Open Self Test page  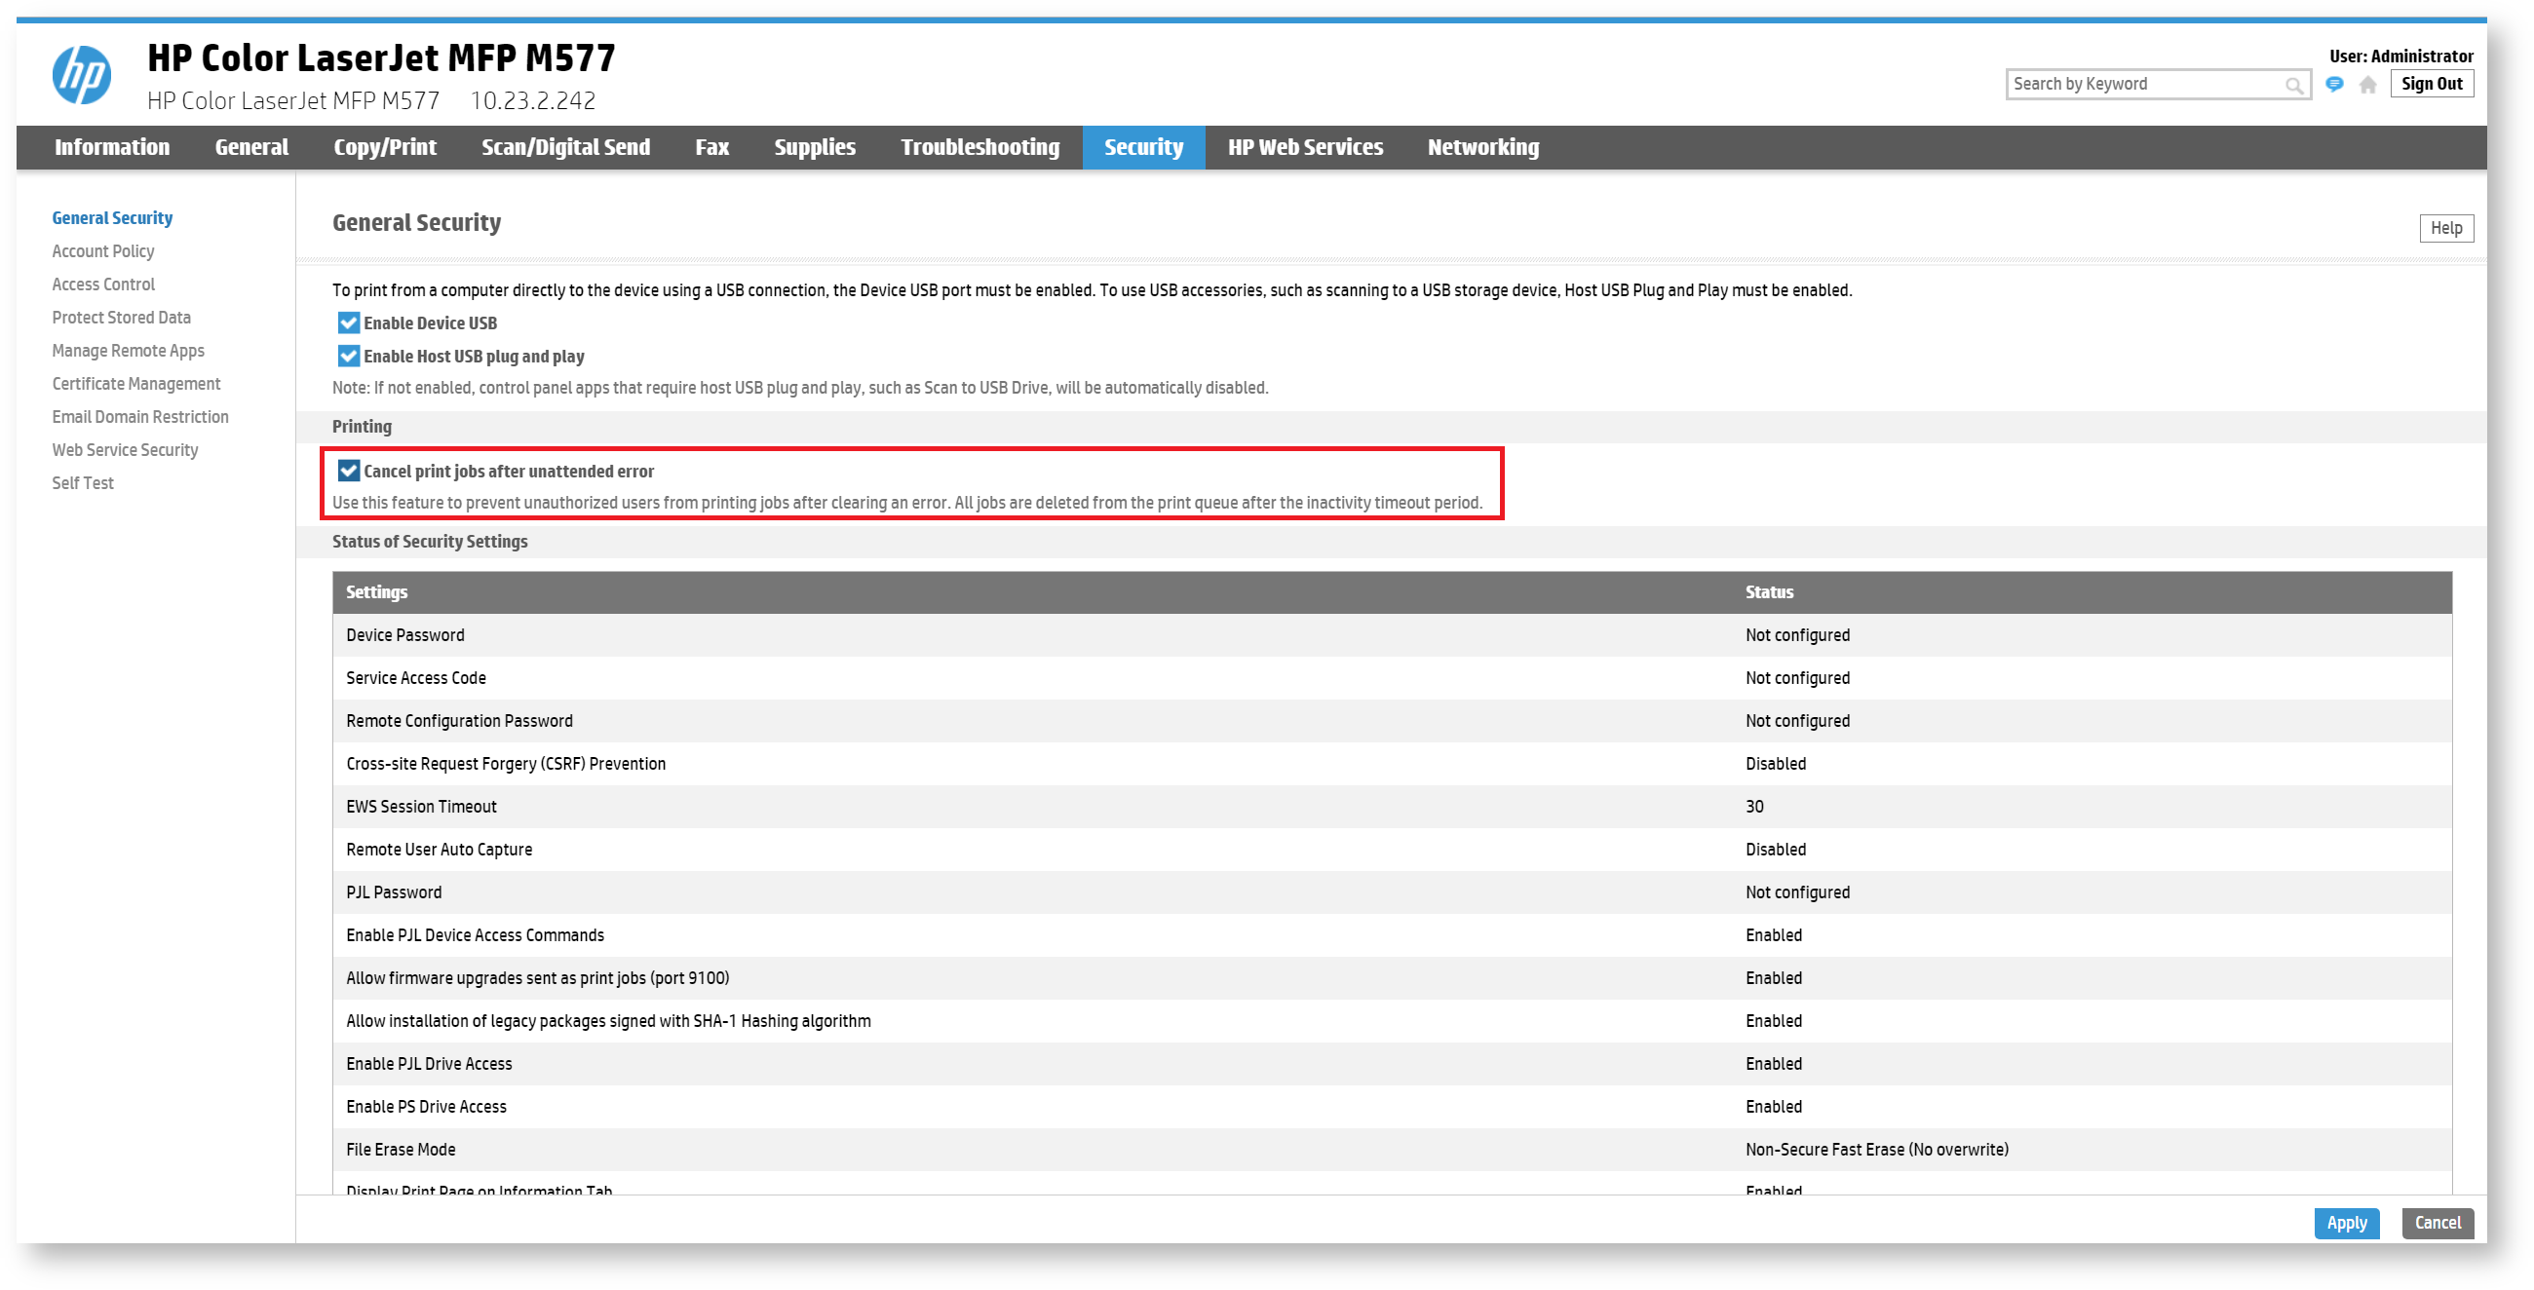pos(83,483)
